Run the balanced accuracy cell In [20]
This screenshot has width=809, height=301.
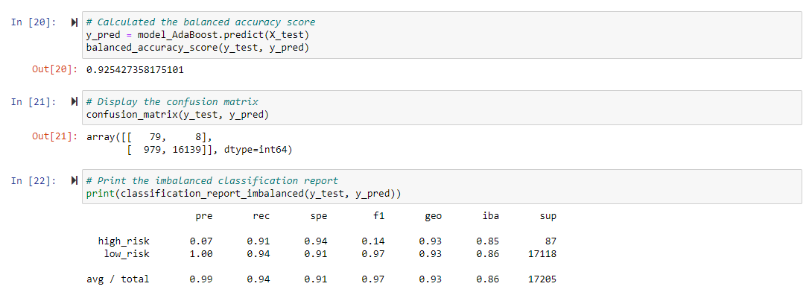coord(74,22)
